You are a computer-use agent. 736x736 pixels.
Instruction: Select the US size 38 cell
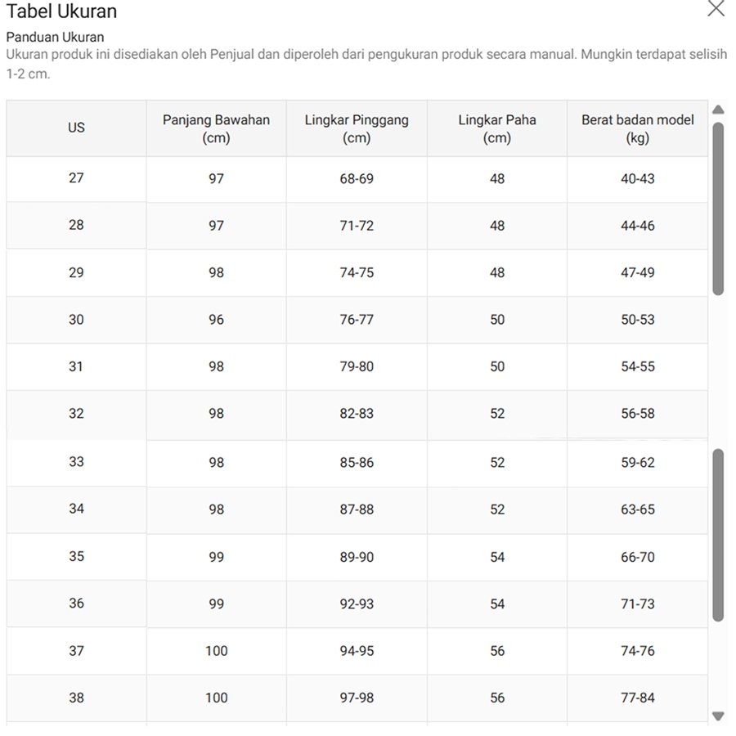76,698
